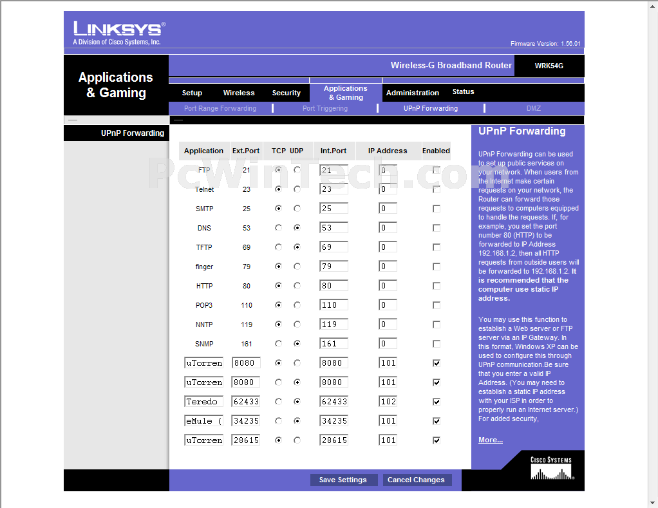The image size is (658, 508).
Task: Open the More... help link
Action: point(491,440)
